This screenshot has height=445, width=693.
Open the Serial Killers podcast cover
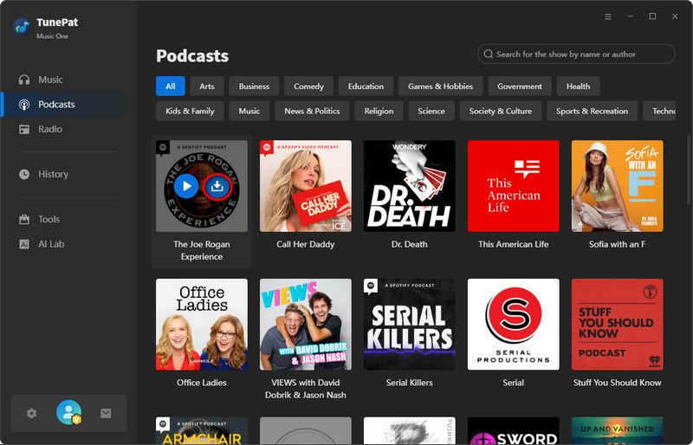410,325
